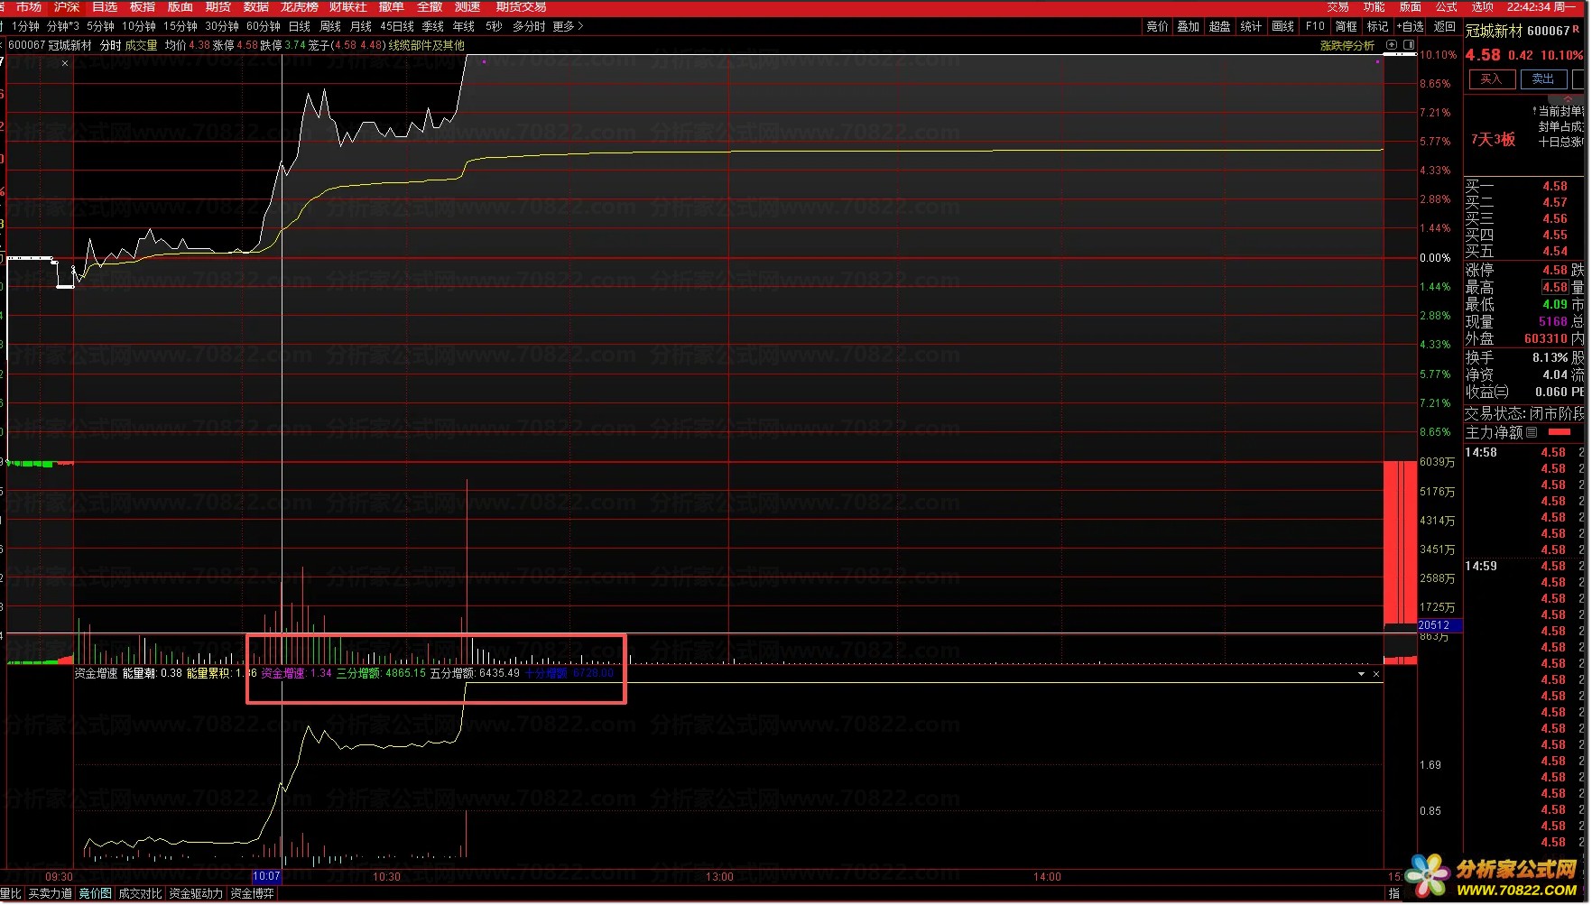
Task: Switch chart to 日线 period
Action: point(299,27)
